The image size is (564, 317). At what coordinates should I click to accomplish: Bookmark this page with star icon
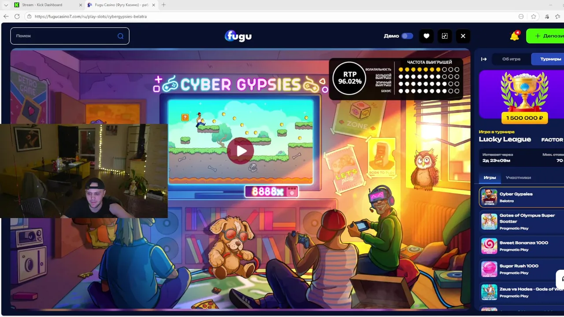(x=534, y=16)
